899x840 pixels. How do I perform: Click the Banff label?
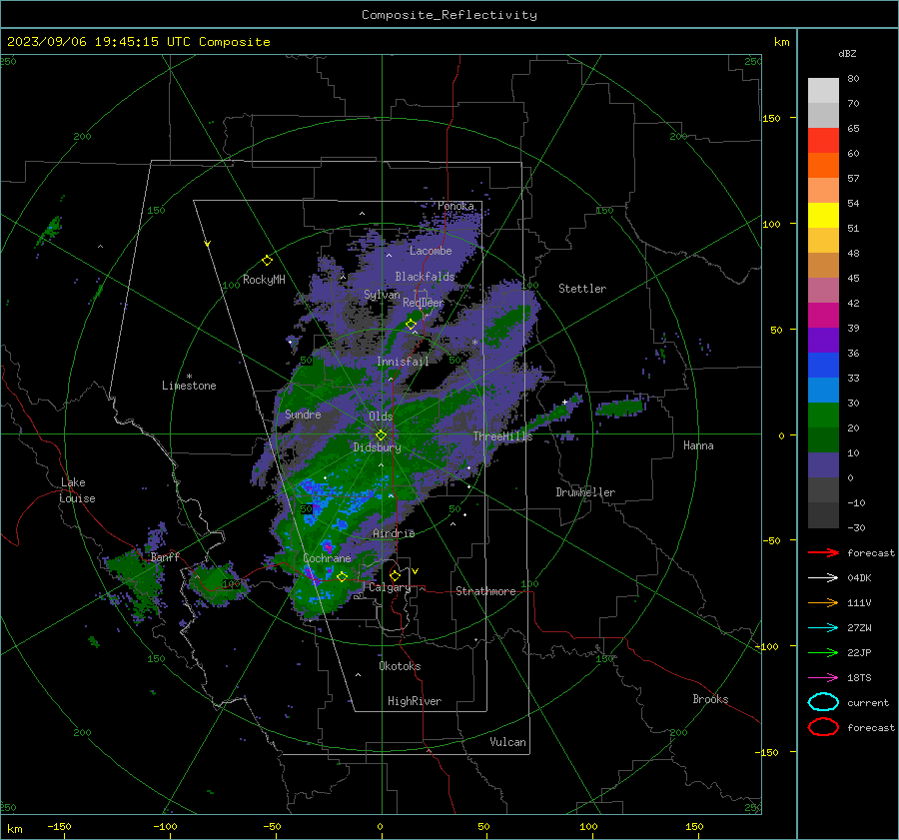[165, 557]
